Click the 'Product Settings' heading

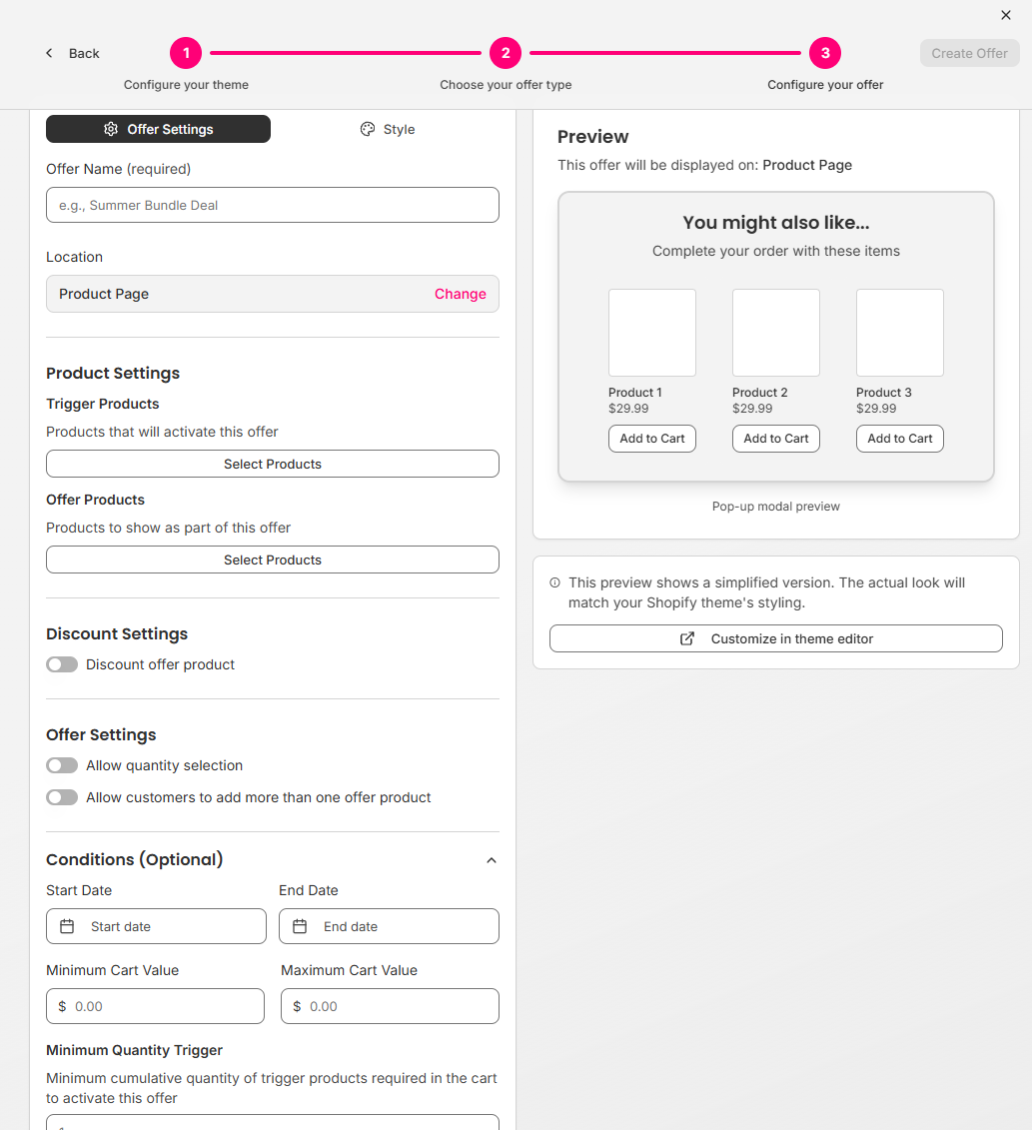click(113, 374)
